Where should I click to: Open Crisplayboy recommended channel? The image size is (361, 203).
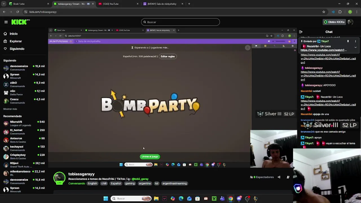pos(24,156)
